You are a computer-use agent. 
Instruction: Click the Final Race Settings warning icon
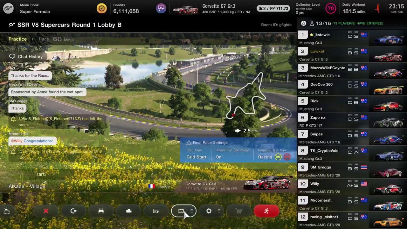[189, 143]
